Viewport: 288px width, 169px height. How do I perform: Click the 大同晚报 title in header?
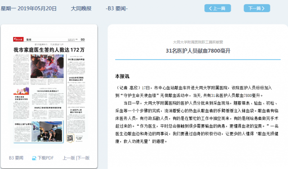coord(81,9)
